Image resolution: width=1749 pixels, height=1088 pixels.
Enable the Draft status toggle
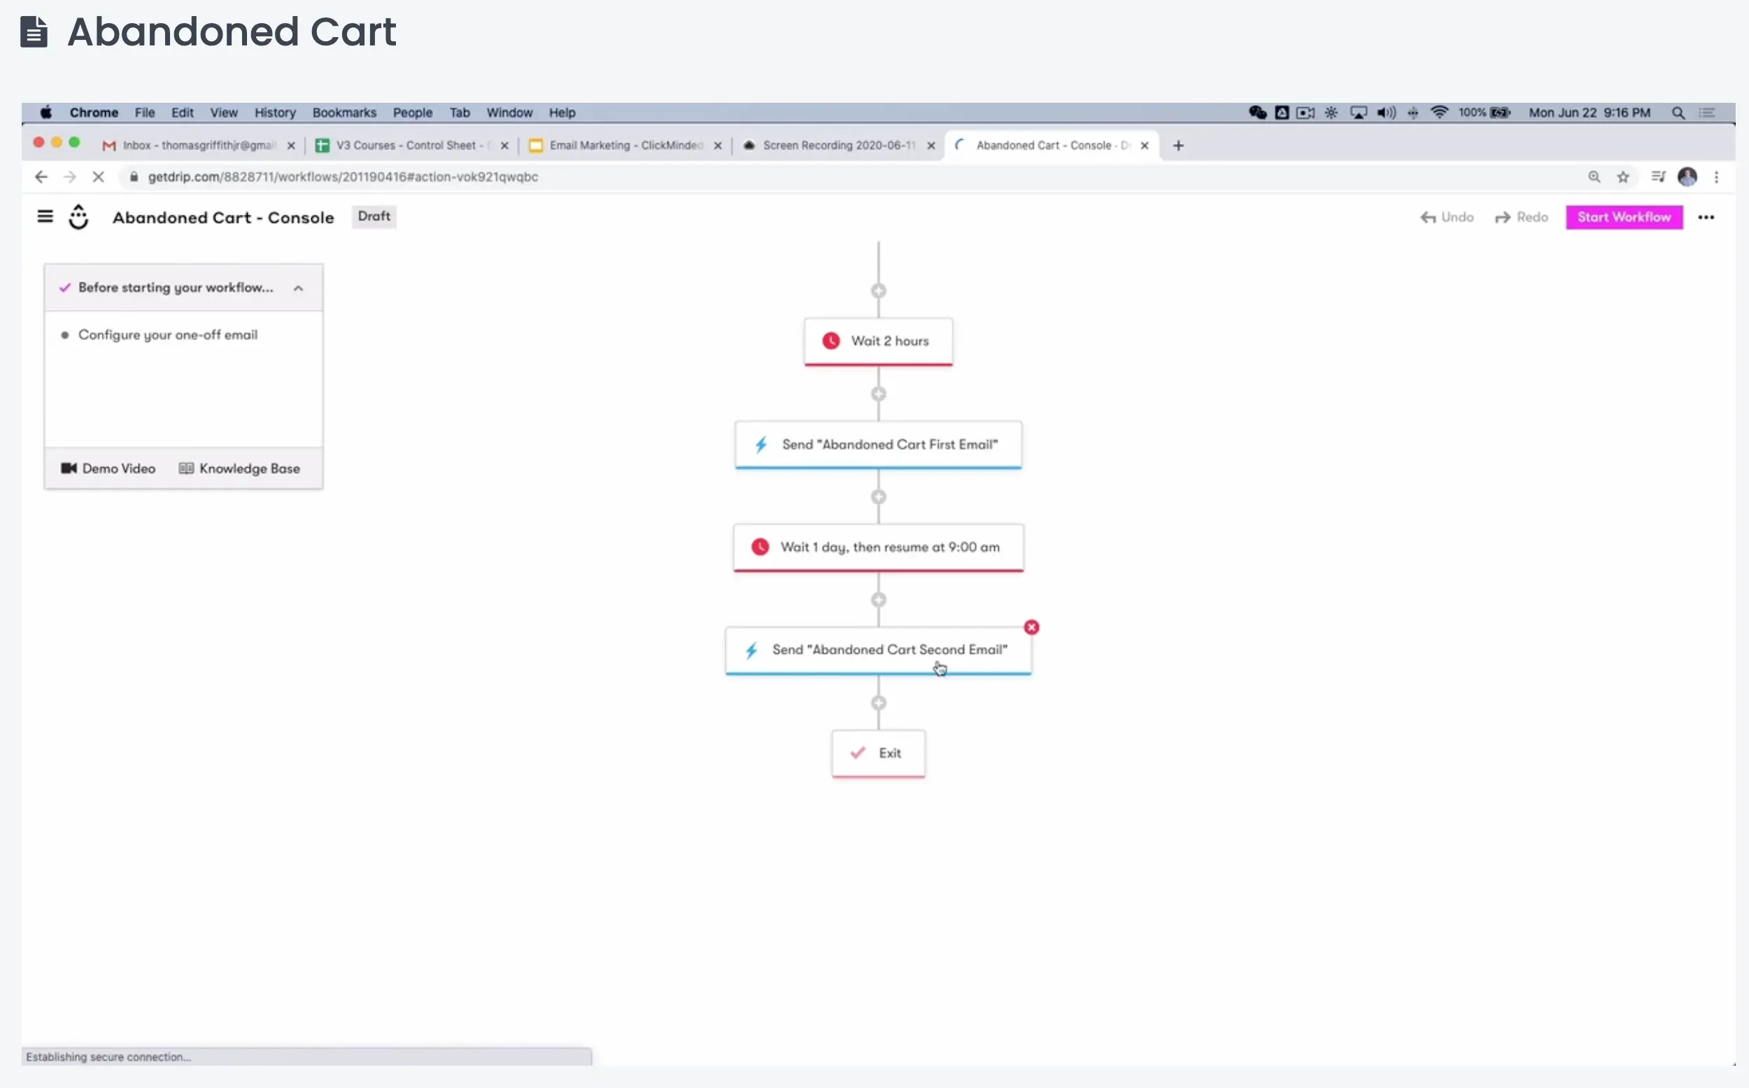click(372, 215)
